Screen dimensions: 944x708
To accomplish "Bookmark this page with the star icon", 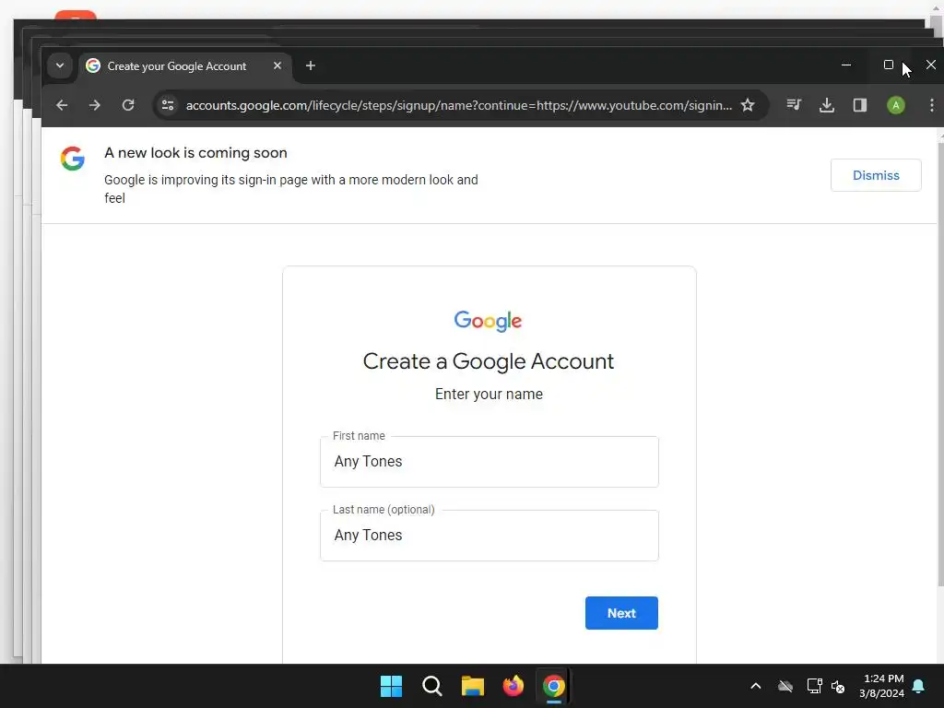I will tap(748, 105).
